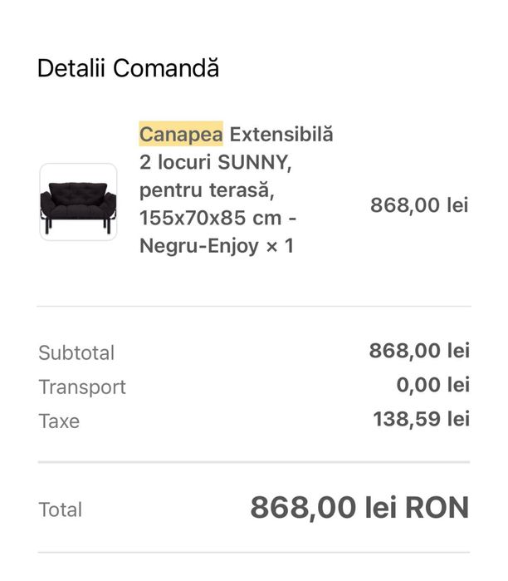Viewport: 508px width, 581px height.
Task: Click the Negru-Enjoy color variant text
Action: [198, 247]
